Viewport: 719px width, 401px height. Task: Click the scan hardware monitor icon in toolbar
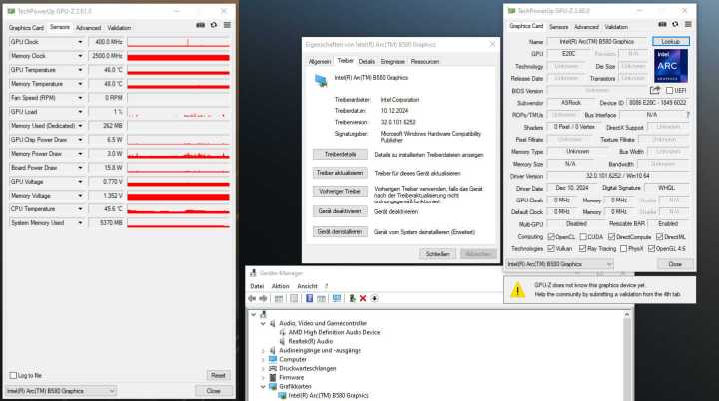[337, 299]
